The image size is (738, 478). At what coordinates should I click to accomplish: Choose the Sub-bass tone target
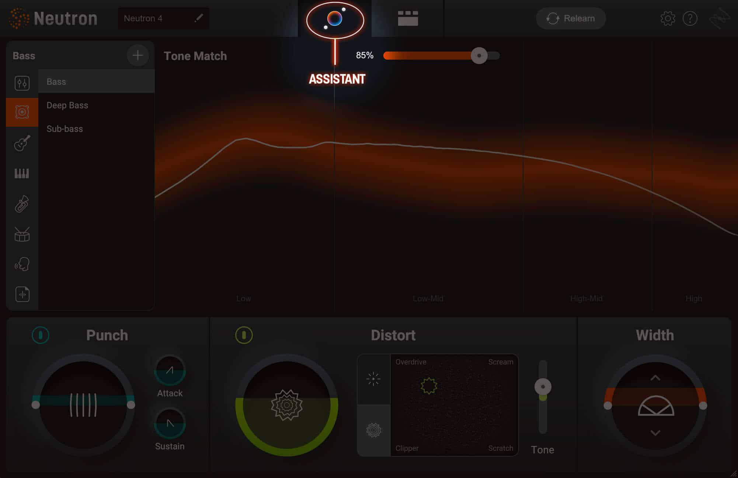[x=97, y=129]
